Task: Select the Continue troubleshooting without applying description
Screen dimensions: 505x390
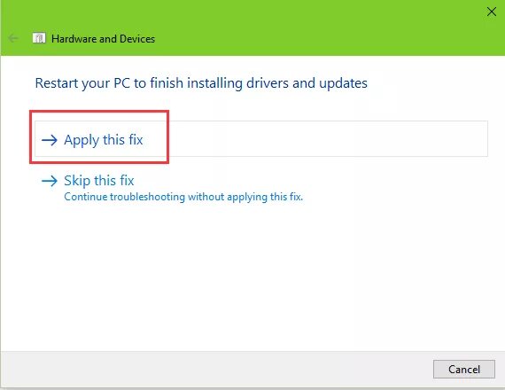Action: point(183,197)
